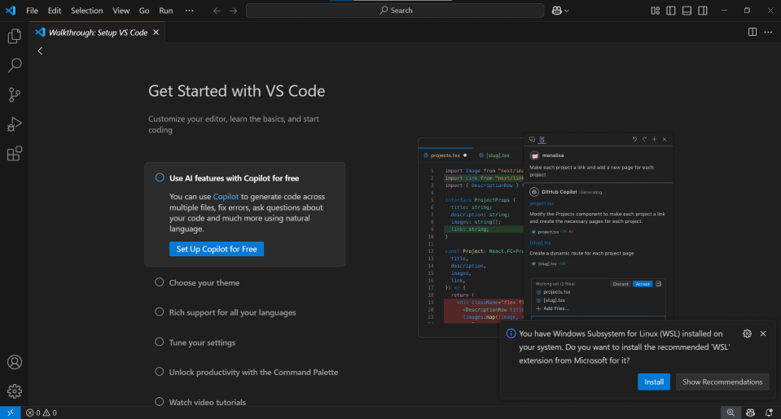Open the Search view in activity bar
Viewport: 781px width, 419px height.
click(15, 65)
